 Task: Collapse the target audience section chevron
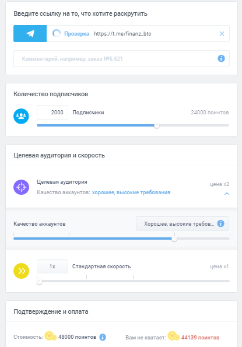click(x=226, y=194)
